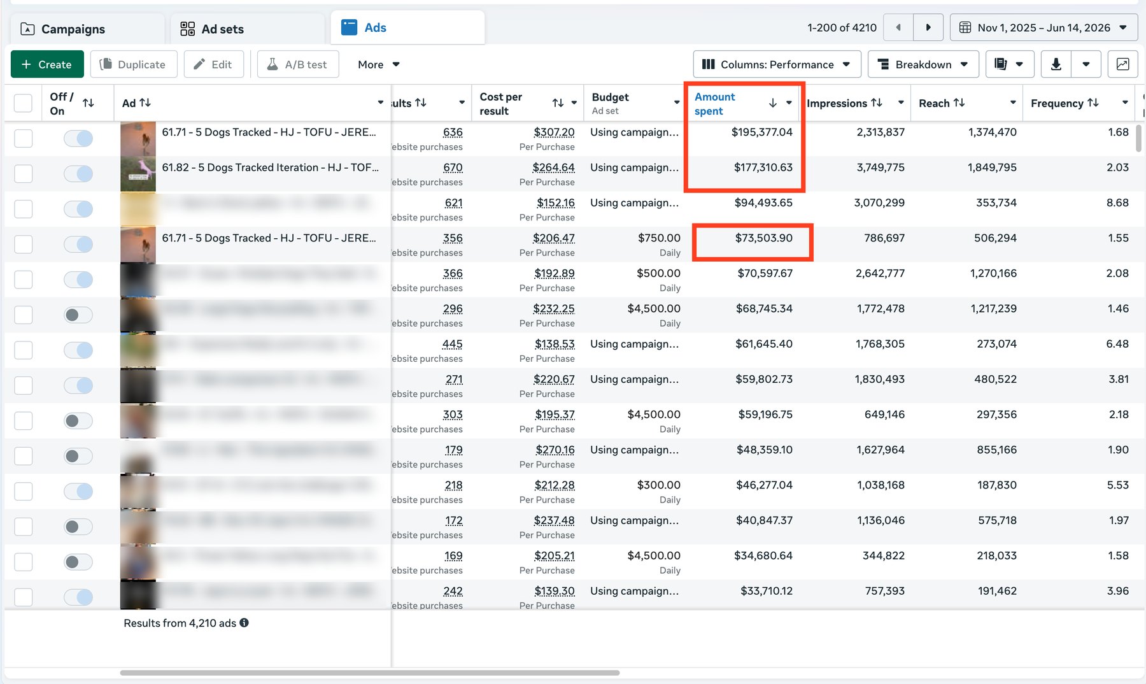This screenshot has height=684, width=1146.
Task: Click the export download icon
Action: click(1056, 64)
